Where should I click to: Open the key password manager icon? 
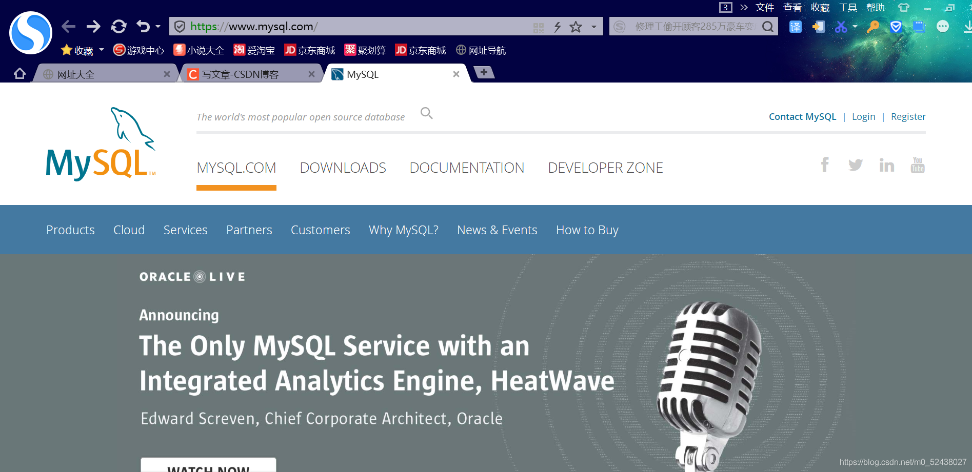872,27
